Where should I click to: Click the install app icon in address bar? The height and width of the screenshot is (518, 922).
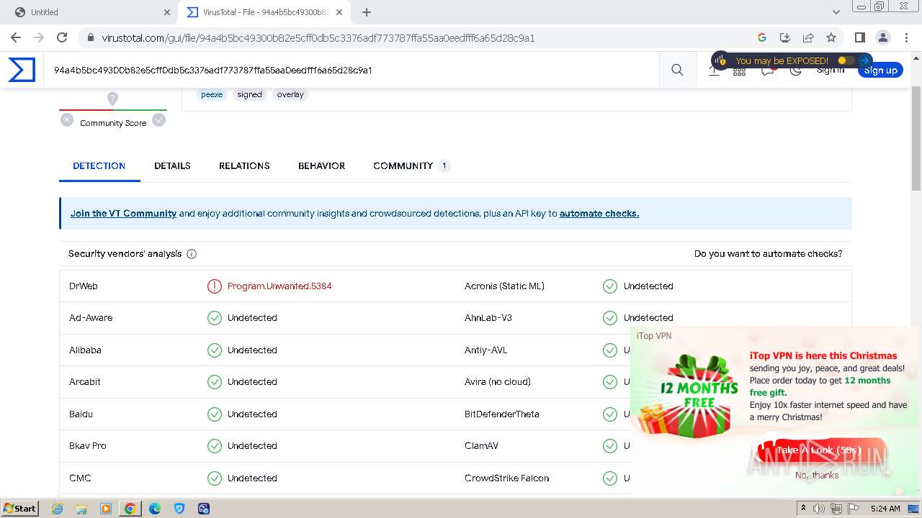click(785, 37)
